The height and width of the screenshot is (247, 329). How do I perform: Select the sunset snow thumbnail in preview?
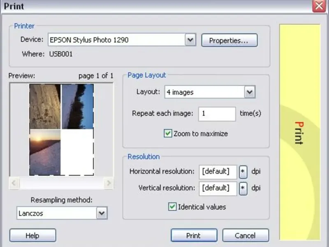(45, 152)
